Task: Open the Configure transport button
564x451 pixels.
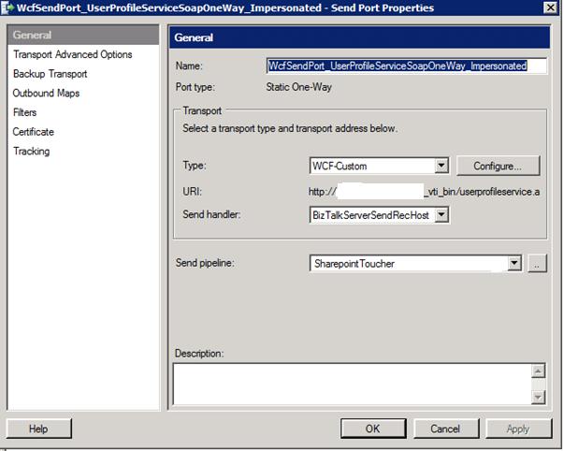Action: [x=498, y=166]
